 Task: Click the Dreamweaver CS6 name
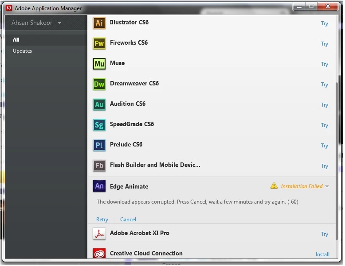click(x=134, y=84)
